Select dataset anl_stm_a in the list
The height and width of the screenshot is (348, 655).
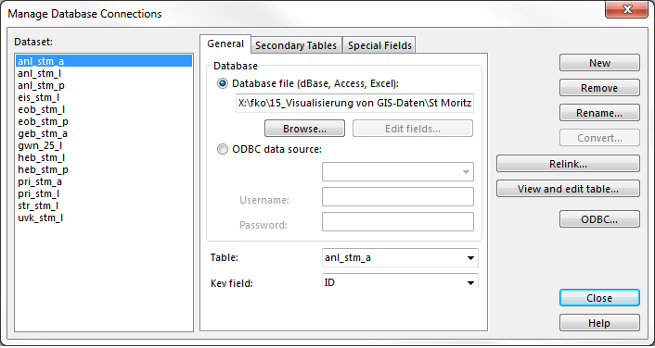click(x=104, y=61)
